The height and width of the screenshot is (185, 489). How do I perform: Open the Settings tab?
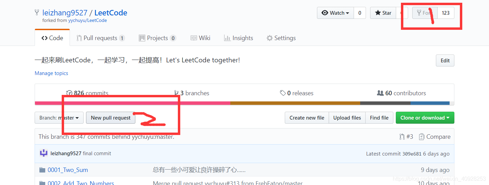click(x=281, y=38)
